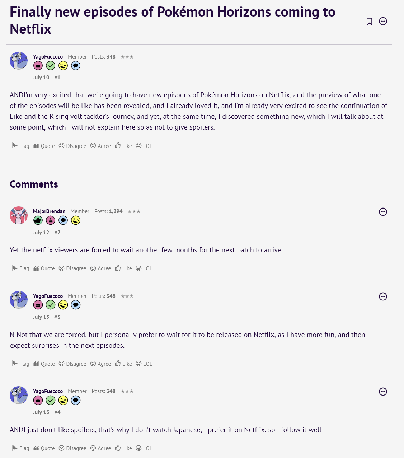
Task: Quote MajorBrendan's comment
Action: pyautogui.click(x=44, y=268)
